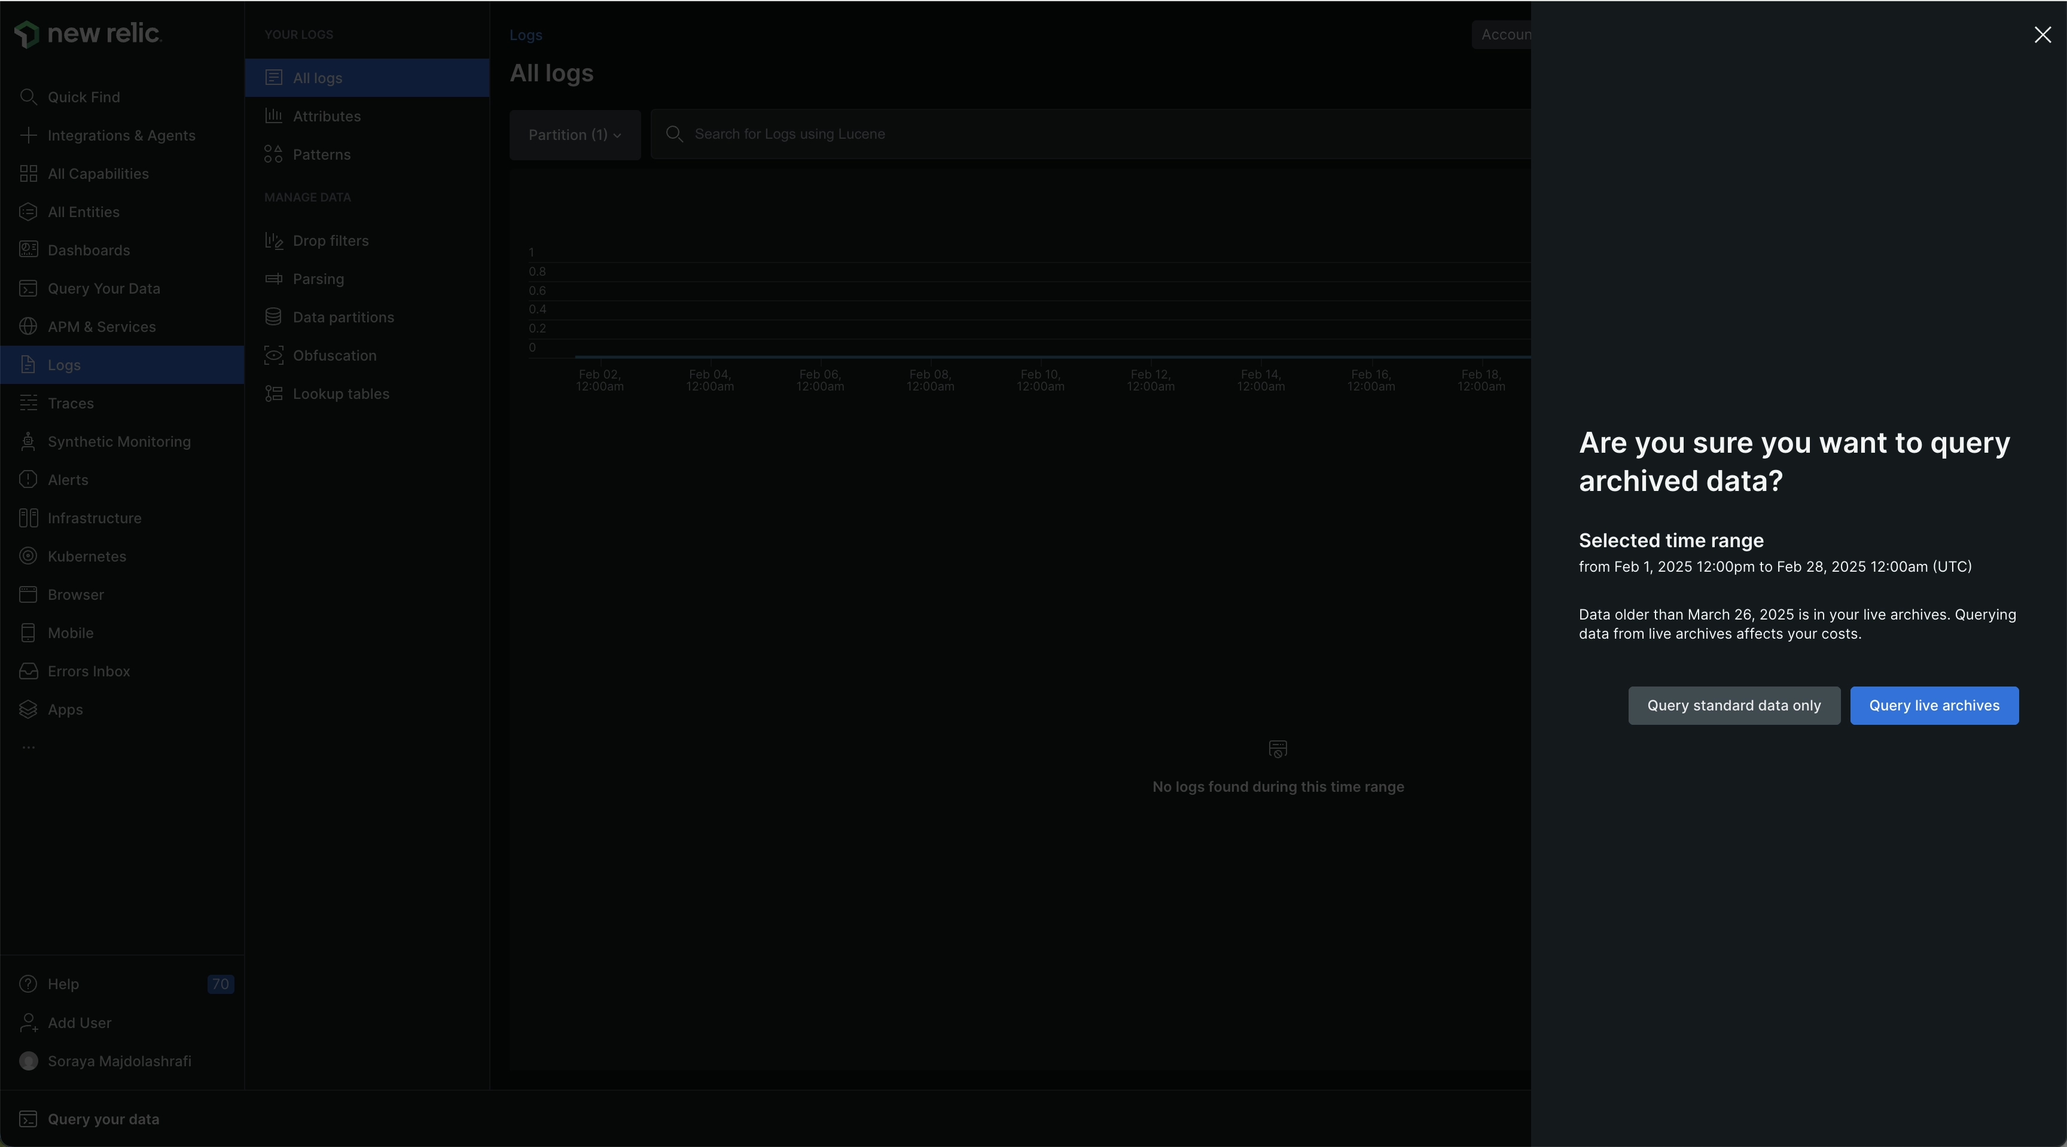
Task: Open Obfuscation icon under Manage Data
Action: click(x=273, y=355)
